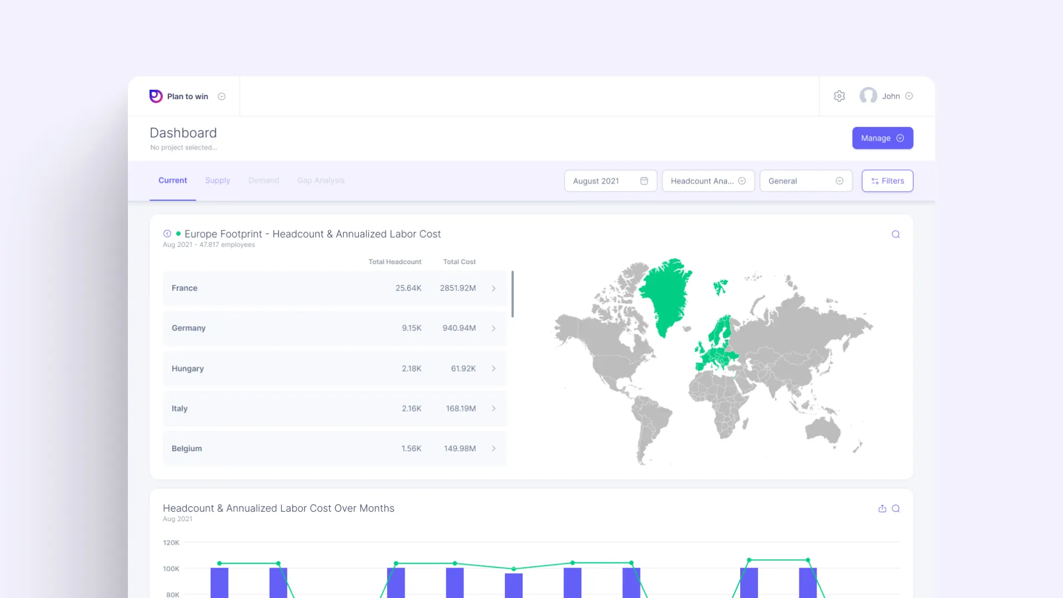The width and height of the screenshot is (1063, 598).
Task: Switch to the Gap Analysis tab
Action: [x=321, y=181]
